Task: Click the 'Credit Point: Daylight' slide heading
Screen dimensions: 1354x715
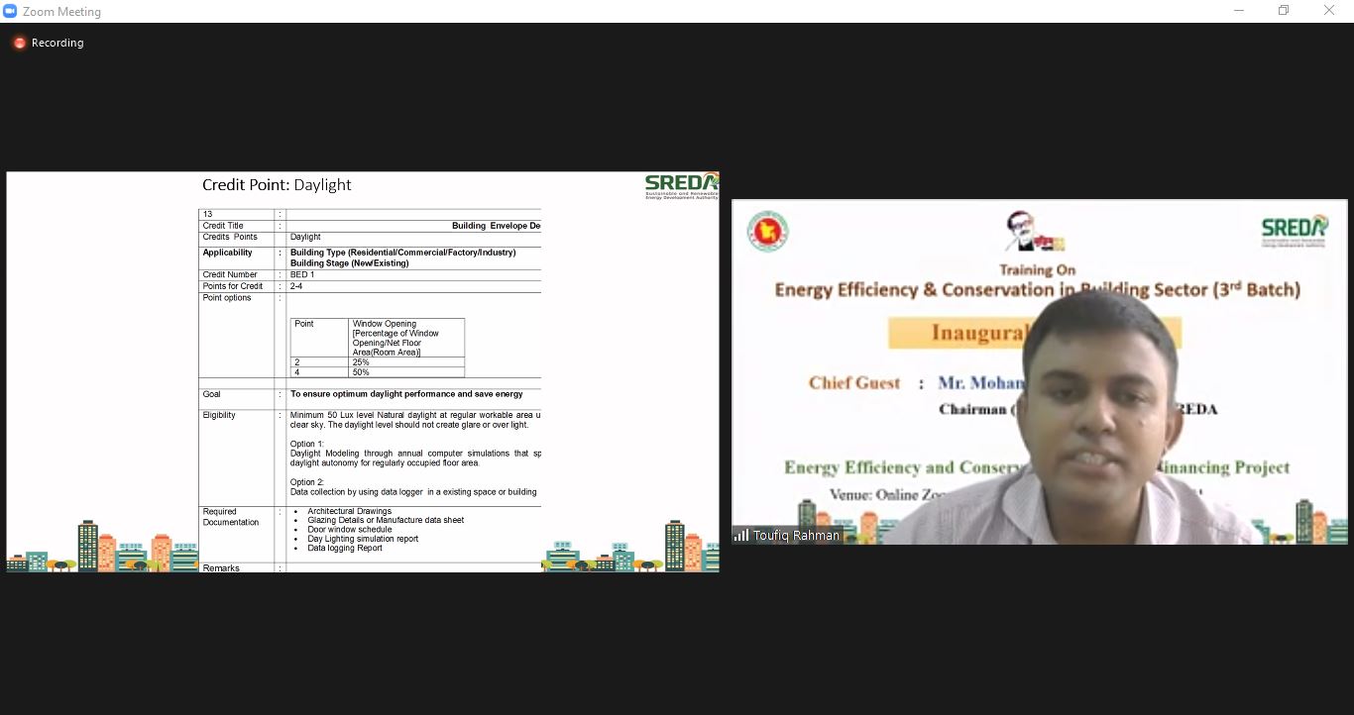Action: (x=277, y=185)
